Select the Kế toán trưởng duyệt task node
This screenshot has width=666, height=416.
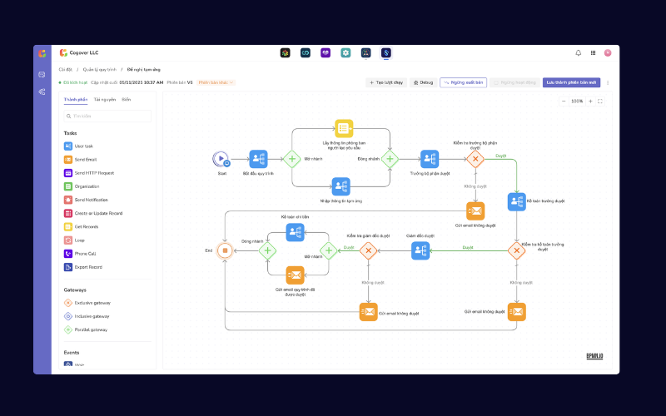pyautogui.click(x=517, y=202)
